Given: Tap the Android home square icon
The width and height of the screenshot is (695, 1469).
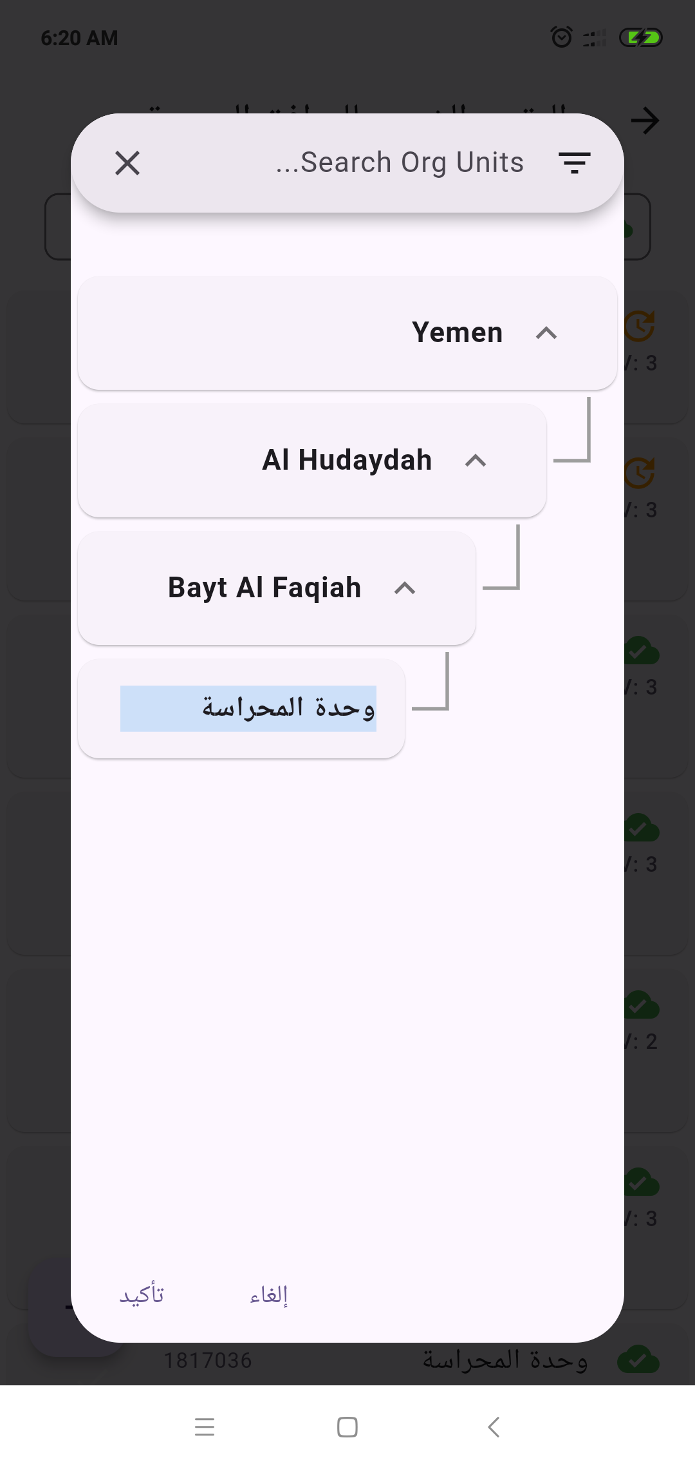Looking at the screenshot, I should (347, 1427).
